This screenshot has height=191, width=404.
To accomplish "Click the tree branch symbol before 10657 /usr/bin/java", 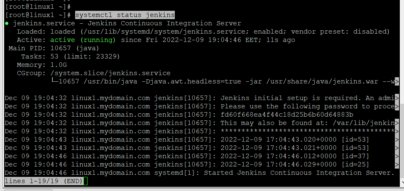I will coord(54,81).
